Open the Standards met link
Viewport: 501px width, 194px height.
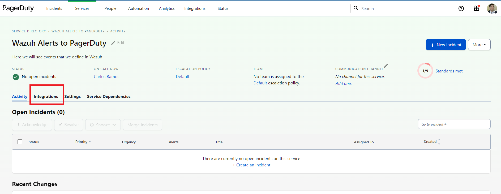[449, 71]
